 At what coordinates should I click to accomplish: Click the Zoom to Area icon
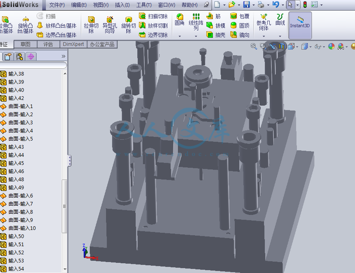263,46
